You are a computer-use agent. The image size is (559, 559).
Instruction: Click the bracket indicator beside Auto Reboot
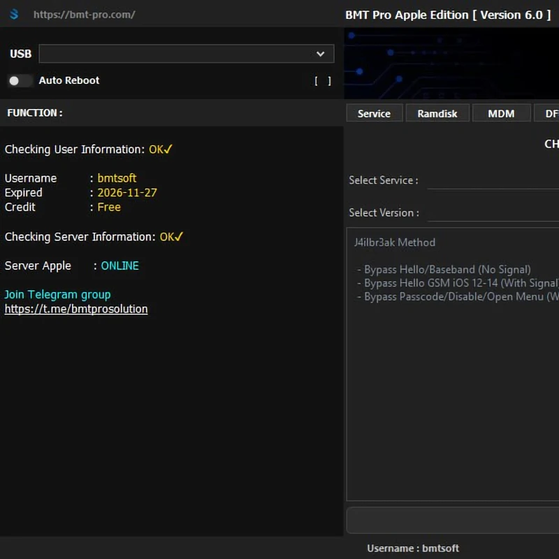(x=323, y=81)
